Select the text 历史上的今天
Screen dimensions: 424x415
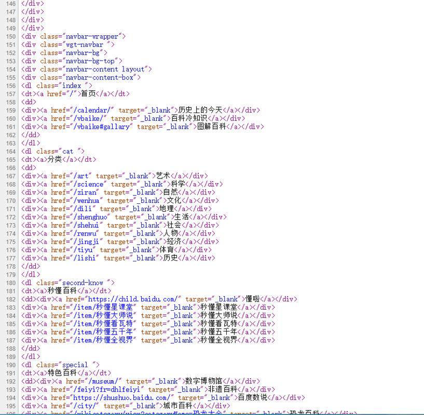pyautogui.click(x=200, y=110)
